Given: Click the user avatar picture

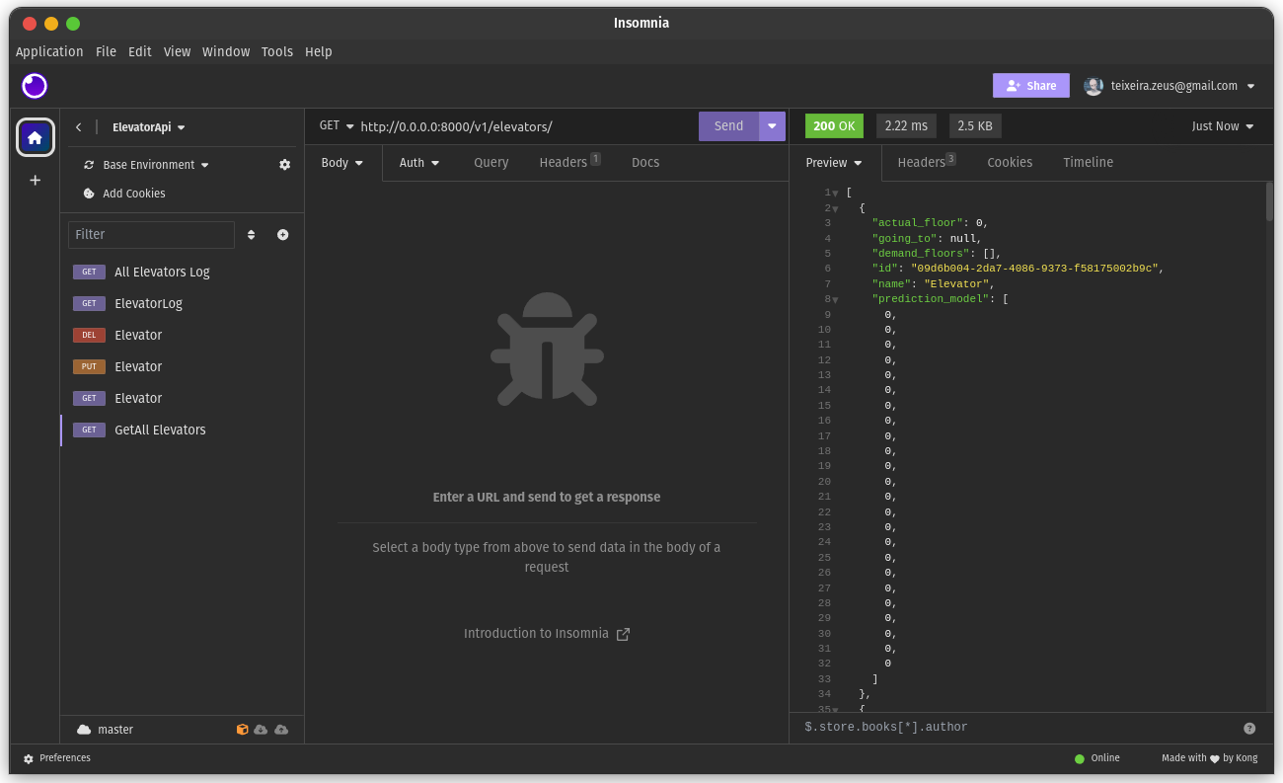Looking at the screenshot, I should pos(1094,86).
